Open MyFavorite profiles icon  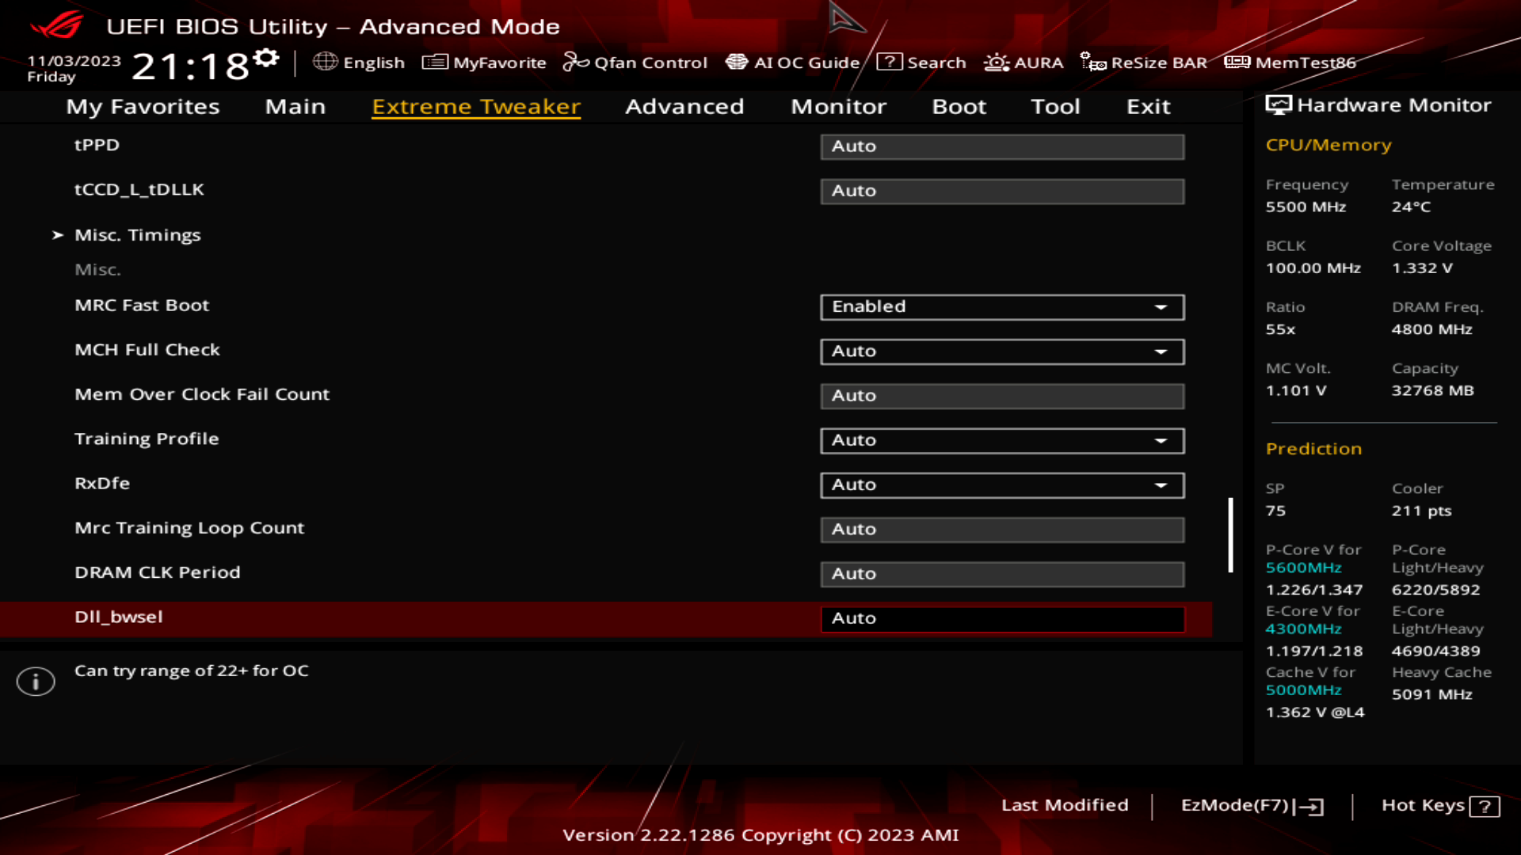(433, 63)
